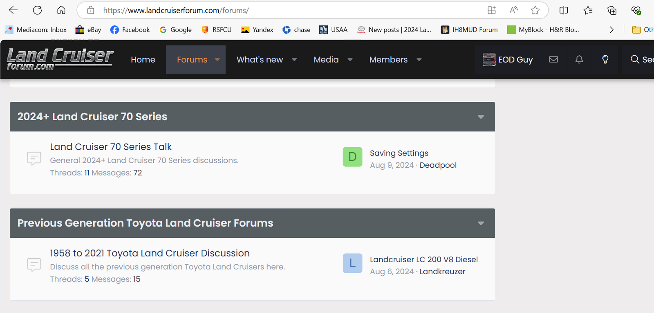Screen dimensions: 654x313
Task: Open Deadpool's green D avatar
Action: click(x=352, y=157)
